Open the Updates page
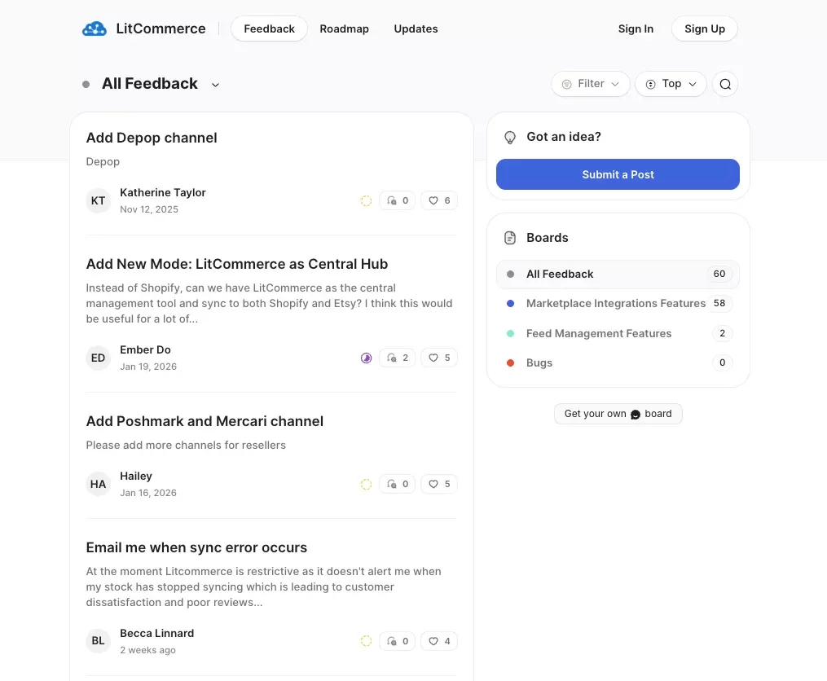Image resolution: width=827 pixels, height=681 pixels. 416,29
